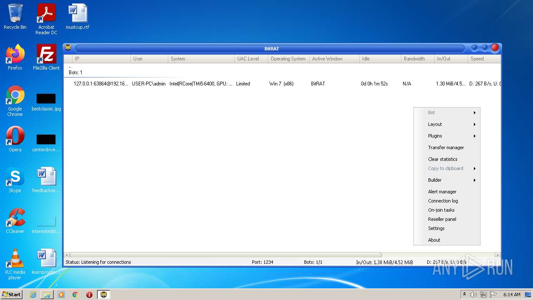Open Connection log menu entry
This screenshot has height=300, width=533.
447,201
